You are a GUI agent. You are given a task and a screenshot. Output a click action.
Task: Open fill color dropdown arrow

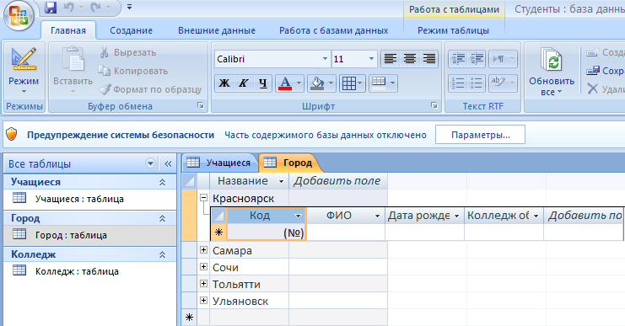[331, 83]
